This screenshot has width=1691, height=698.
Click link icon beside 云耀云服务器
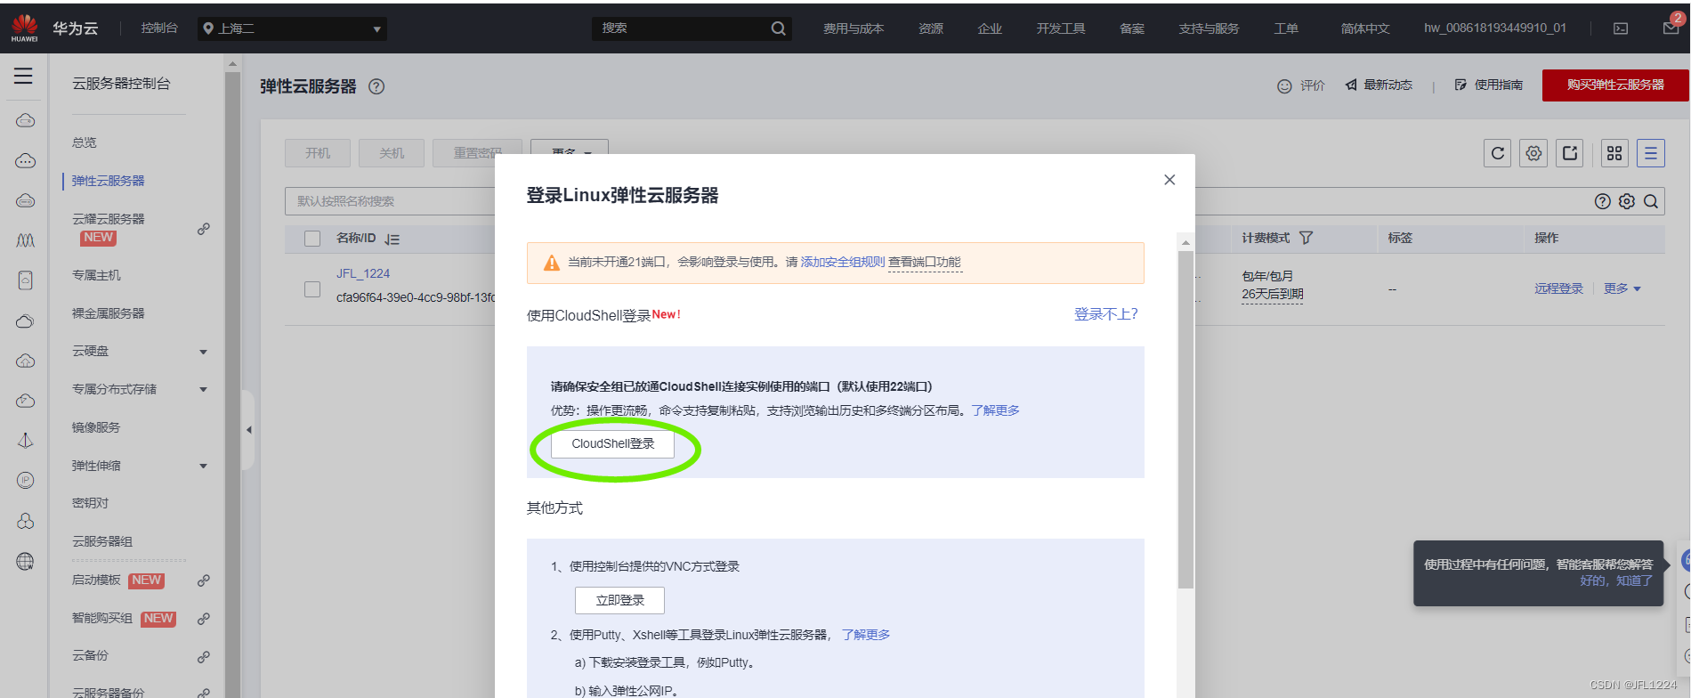pos(204,229)
